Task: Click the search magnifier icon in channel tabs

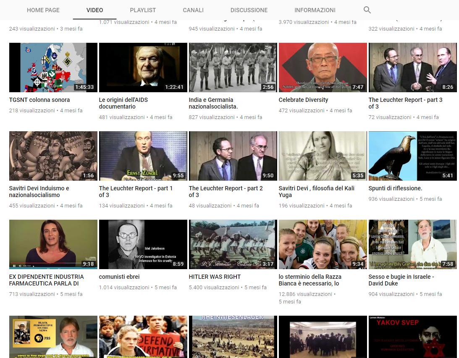Action: 367,10
